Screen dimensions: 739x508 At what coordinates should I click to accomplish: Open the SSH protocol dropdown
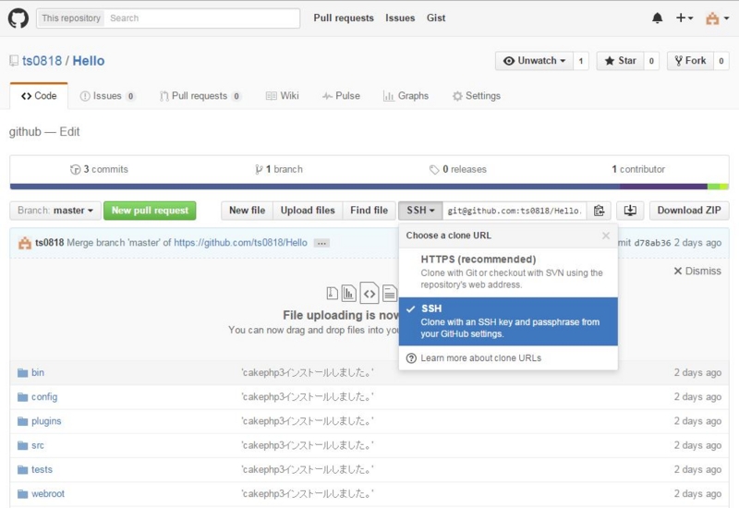(x=420, y=211)
